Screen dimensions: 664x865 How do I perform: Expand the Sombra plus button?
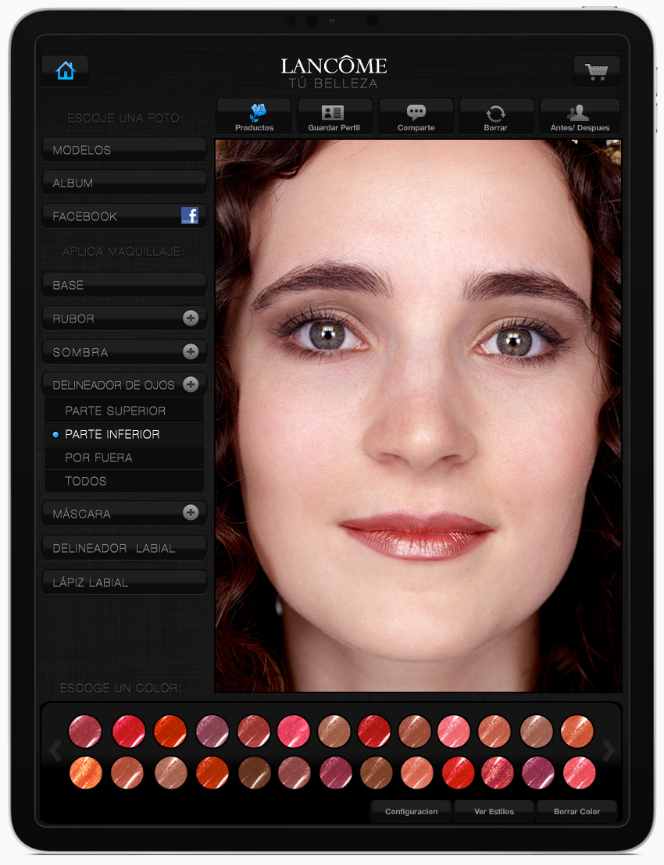point(190,352)
